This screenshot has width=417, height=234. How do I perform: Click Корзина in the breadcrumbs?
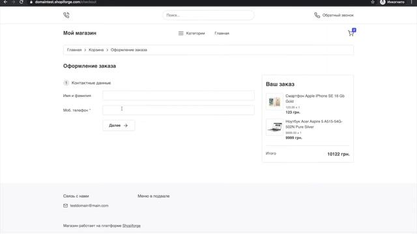(x=96, y=50)
